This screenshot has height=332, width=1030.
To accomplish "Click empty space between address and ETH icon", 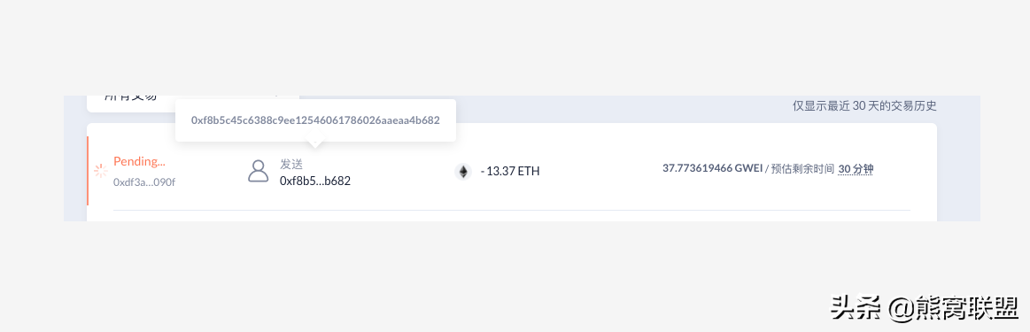I will (402, 172).
